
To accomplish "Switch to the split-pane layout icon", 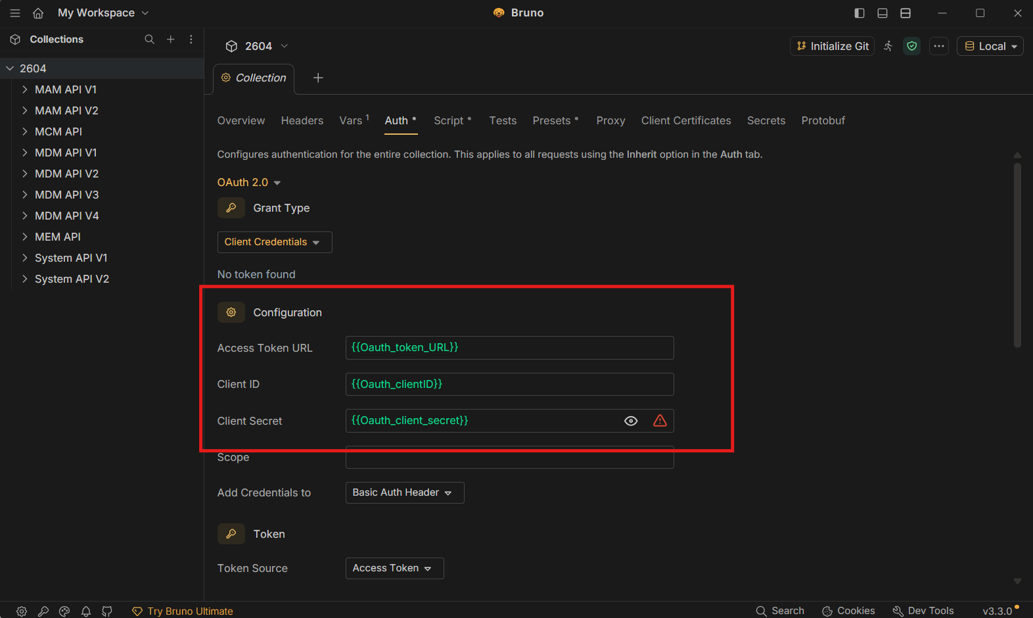I will coord(906,13).
